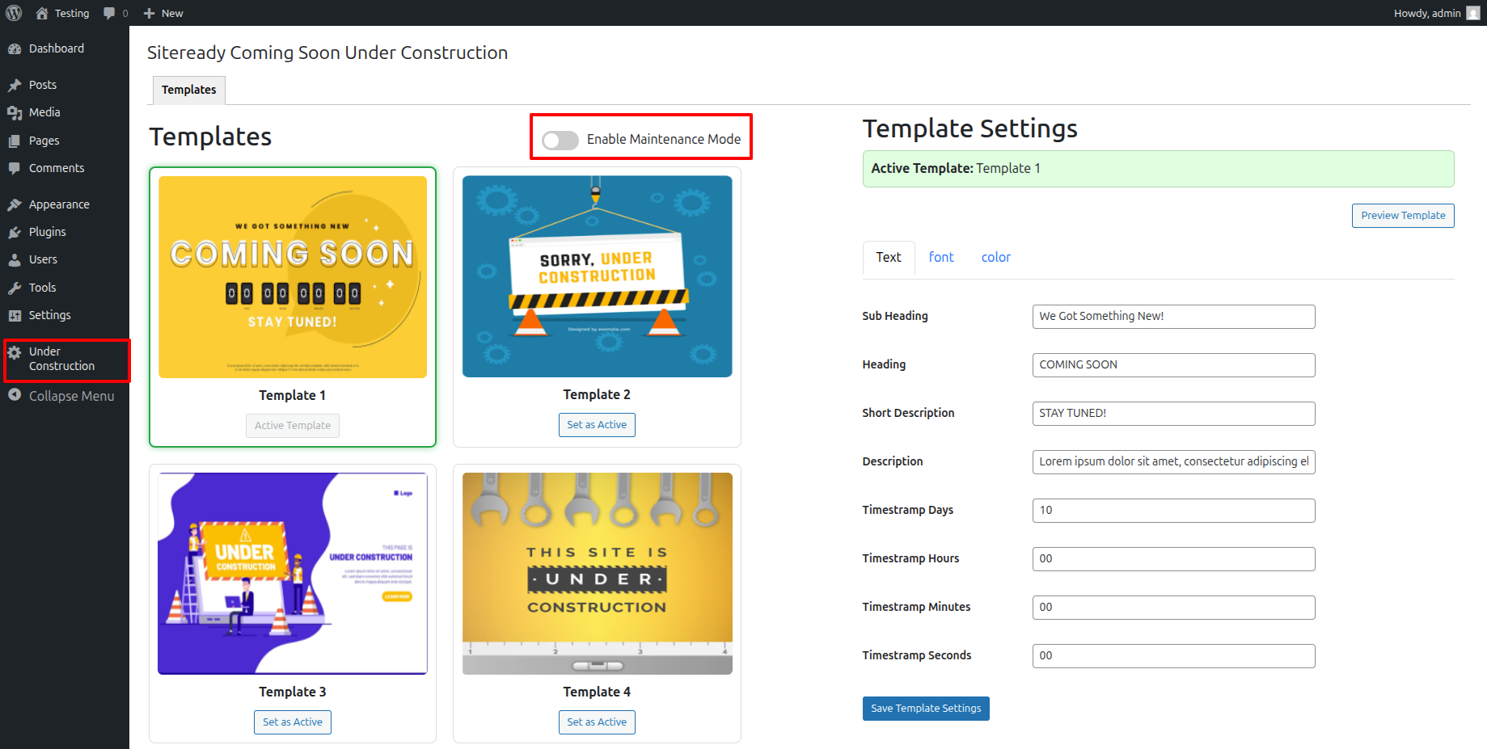This screenshot has width=1487, height=749.
Task: Open the Dashboard menu icon
Action: 15,48
